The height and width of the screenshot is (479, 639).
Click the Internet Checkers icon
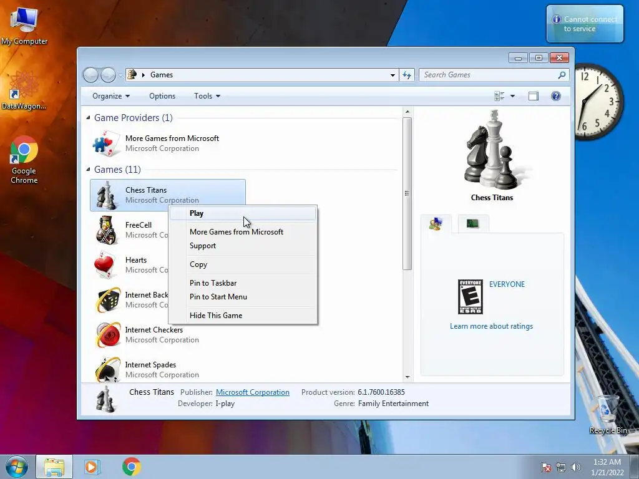pyautogui.click(x=108, y=335)
